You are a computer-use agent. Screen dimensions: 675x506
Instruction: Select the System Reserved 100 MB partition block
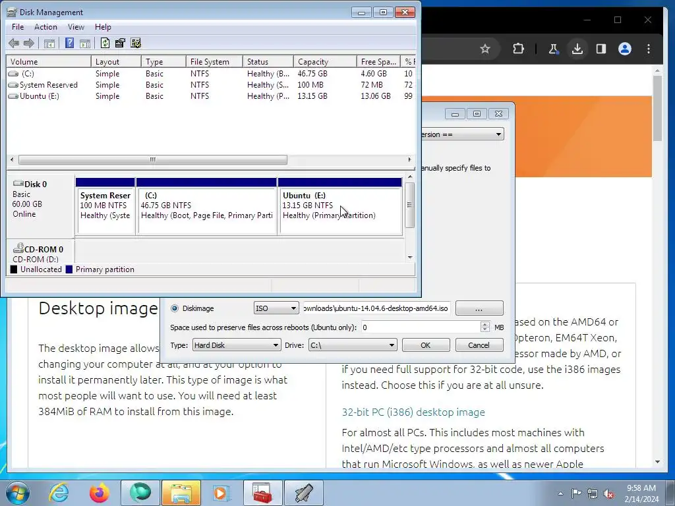(105, 206)
